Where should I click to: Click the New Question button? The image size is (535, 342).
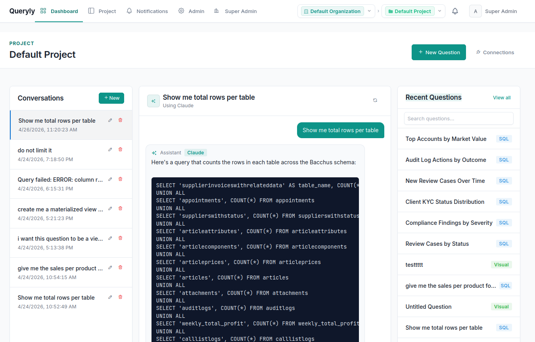tap(439, 52)
